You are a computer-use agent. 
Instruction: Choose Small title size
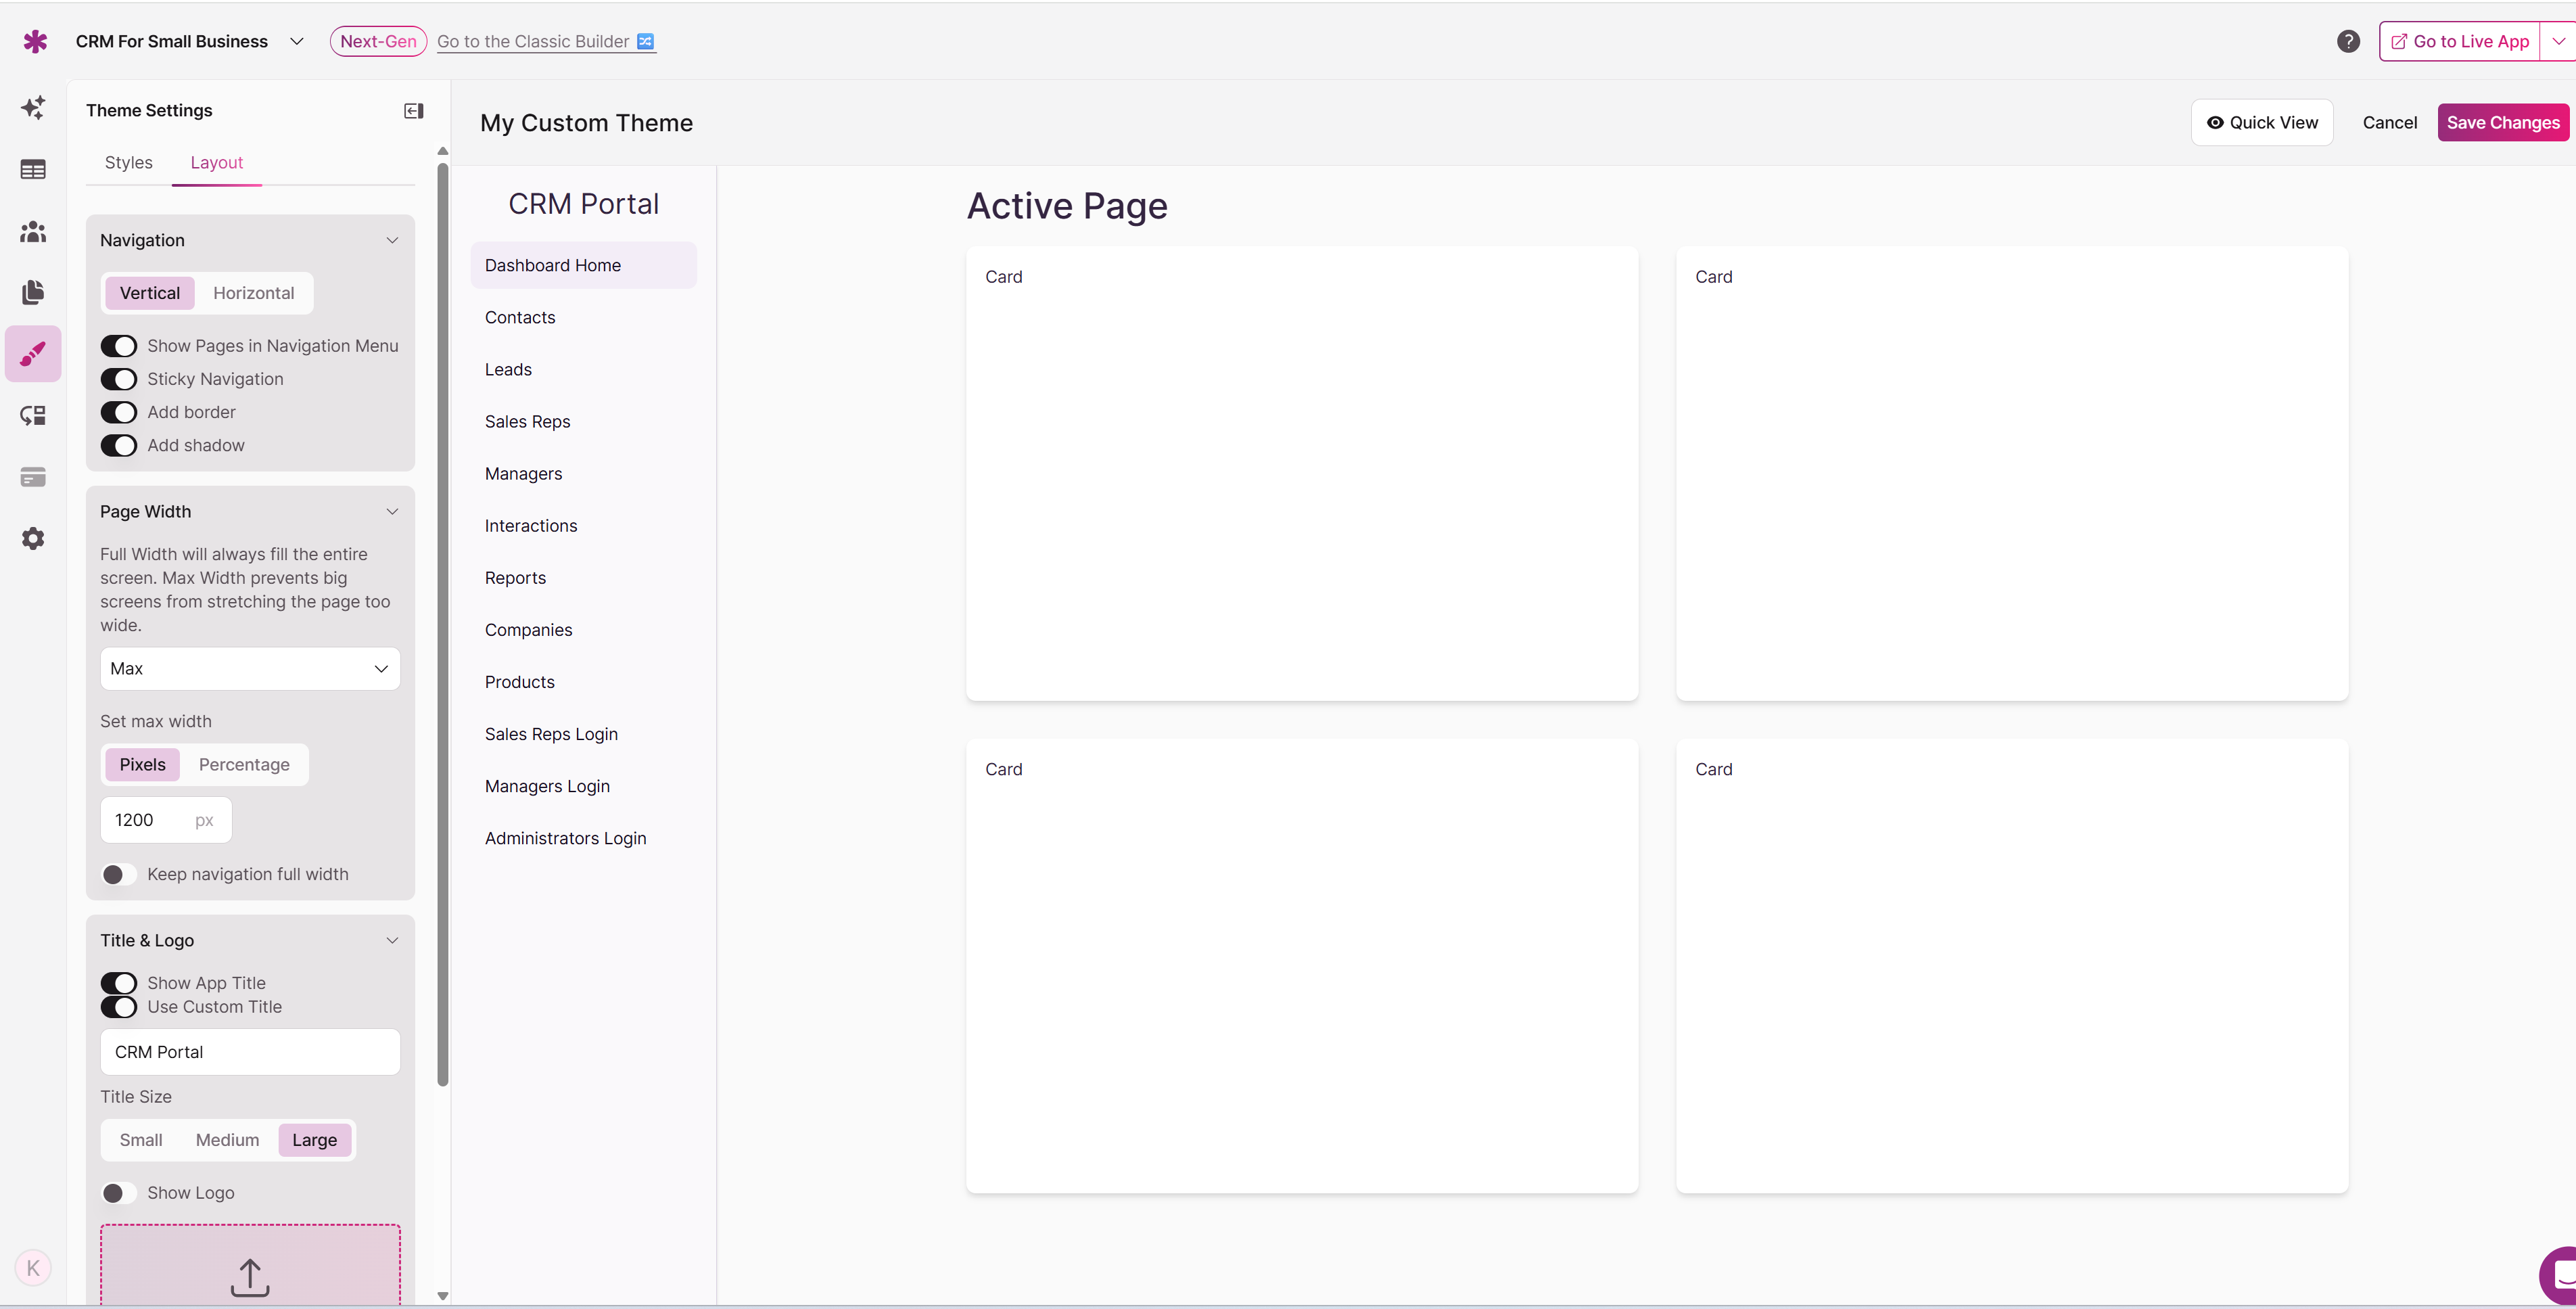coord(141,1140)
